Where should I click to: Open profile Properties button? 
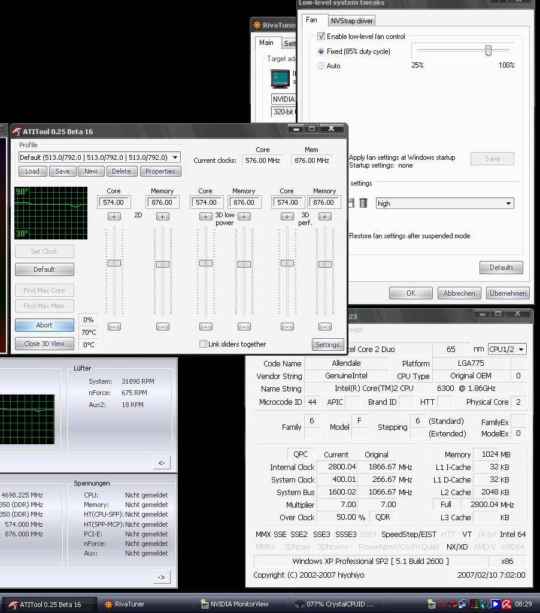[x=160, y=171]
